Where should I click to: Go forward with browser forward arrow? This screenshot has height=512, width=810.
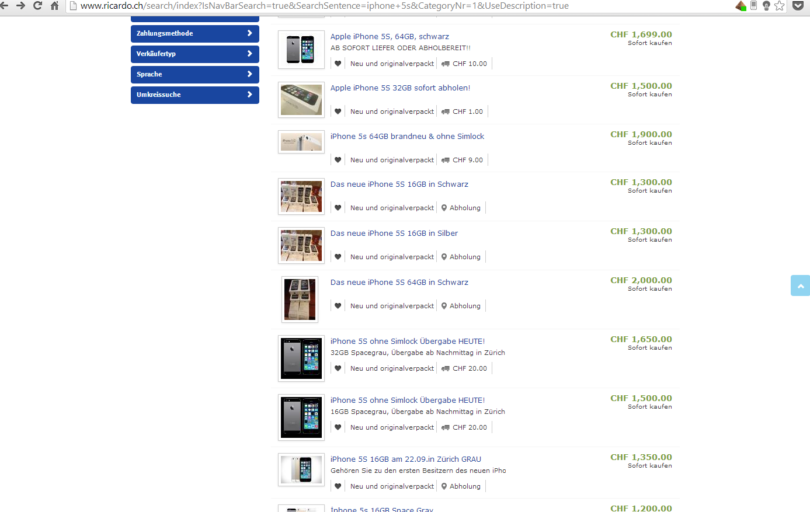click(x=20, y=6)
